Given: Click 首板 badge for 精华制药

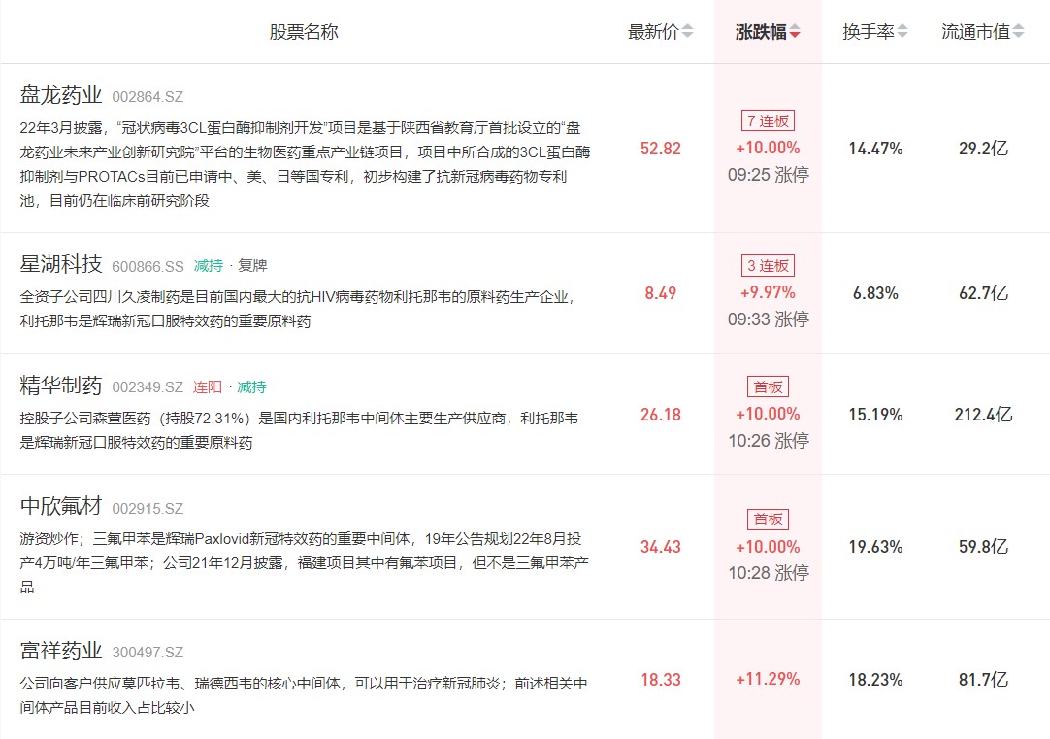Looking at the screenshot, I should coord(768,386).
